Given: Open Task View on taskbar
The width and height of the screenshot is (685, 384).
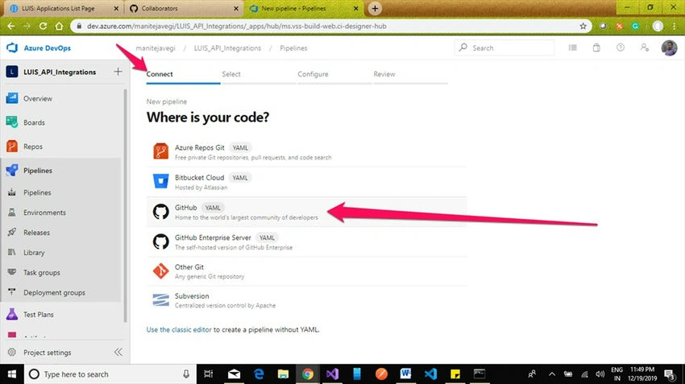Looking at the screenshot, I should [209, 374].
